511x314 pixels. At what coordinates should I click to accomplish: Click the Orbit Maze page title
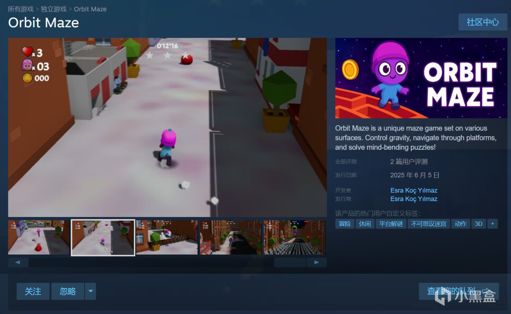coord(44,23)
